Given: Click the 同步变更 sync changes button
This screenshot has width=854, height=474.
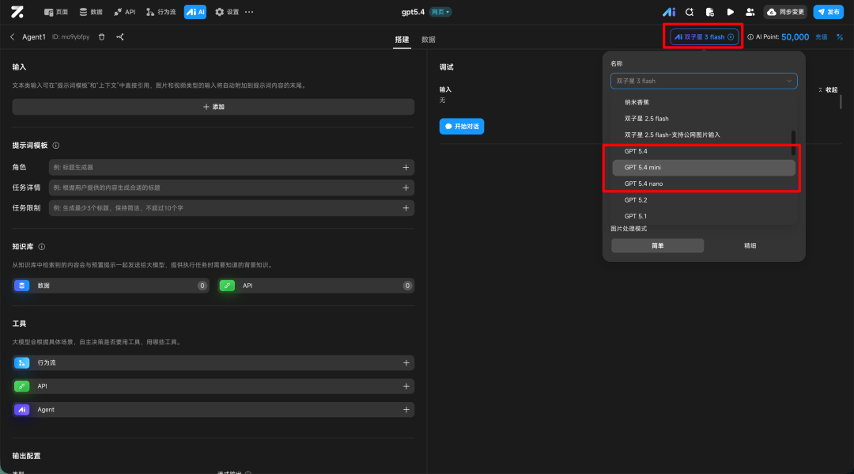Looking at the screenshot, I should [785, 12].
